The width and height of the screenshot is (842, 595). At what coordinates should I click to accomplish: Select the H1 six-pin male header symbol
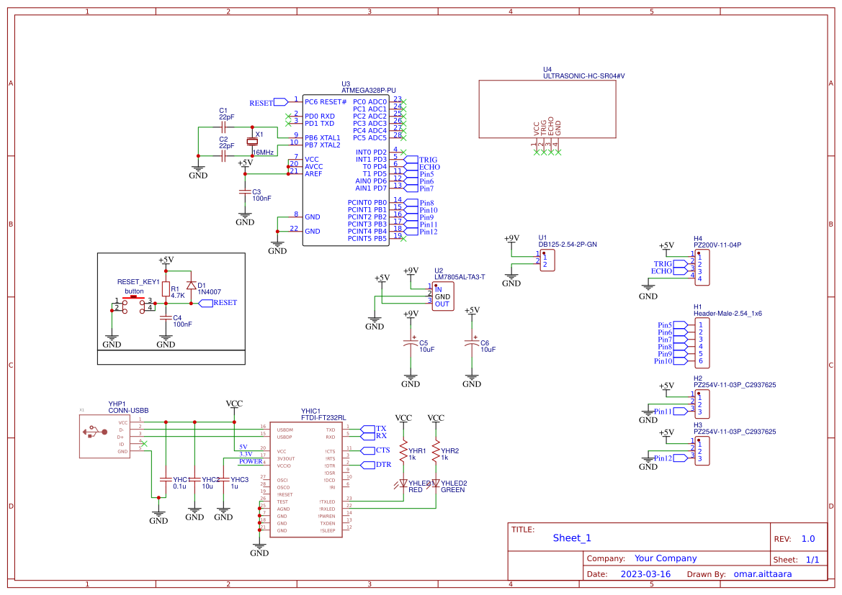pos(702,343)
